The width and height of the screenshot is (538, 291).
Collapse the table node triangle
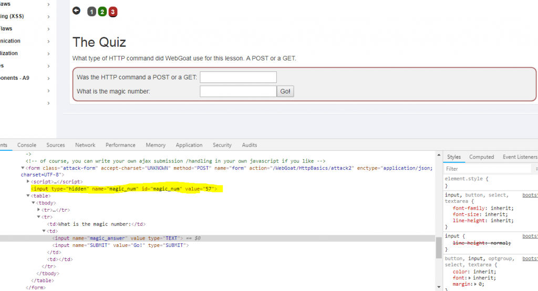(28, 195)
